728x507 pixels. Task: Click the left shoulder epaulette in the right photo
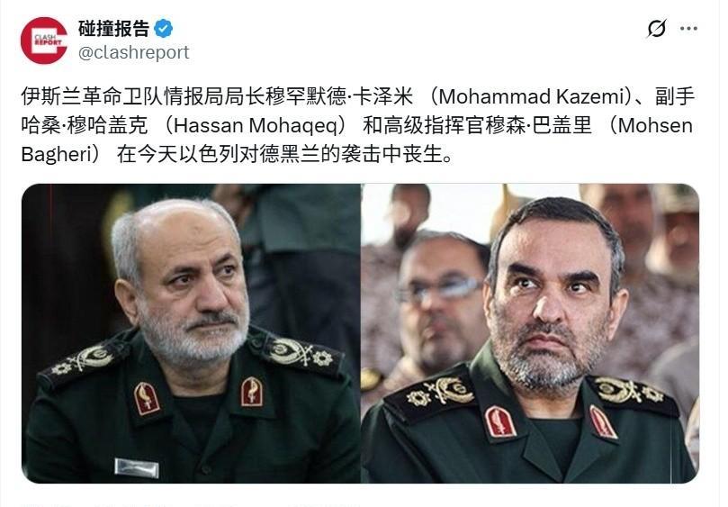click(429, 394)
